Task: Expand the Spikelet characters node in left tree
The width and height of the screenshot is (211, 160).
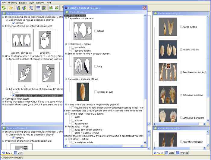Action: 3,104
